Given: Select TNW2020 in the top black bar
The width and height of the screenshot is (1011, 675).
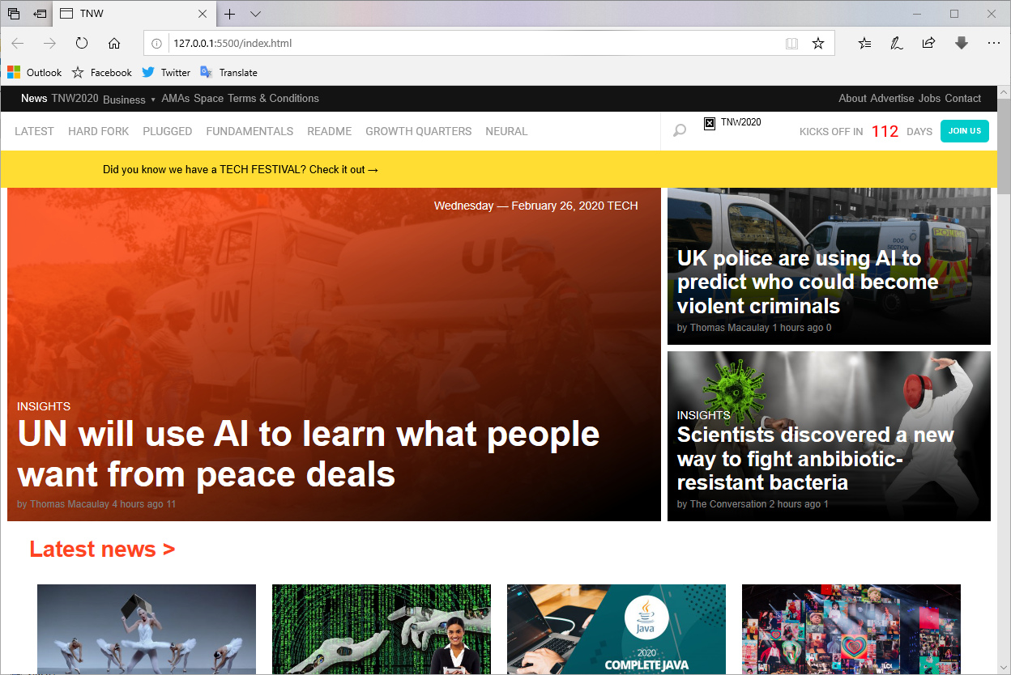Looking at the screenshot, I should point(75,99).
